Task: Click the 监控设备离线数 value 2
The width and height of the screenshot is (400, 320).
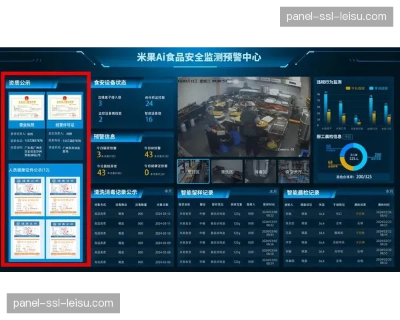Action: (101, 119)
